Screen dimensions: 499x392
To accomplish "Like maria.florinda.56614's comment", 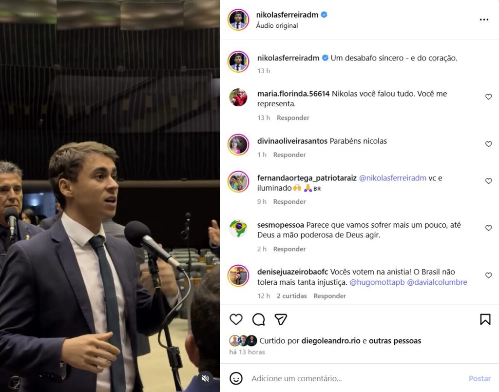I will [488, 97].
